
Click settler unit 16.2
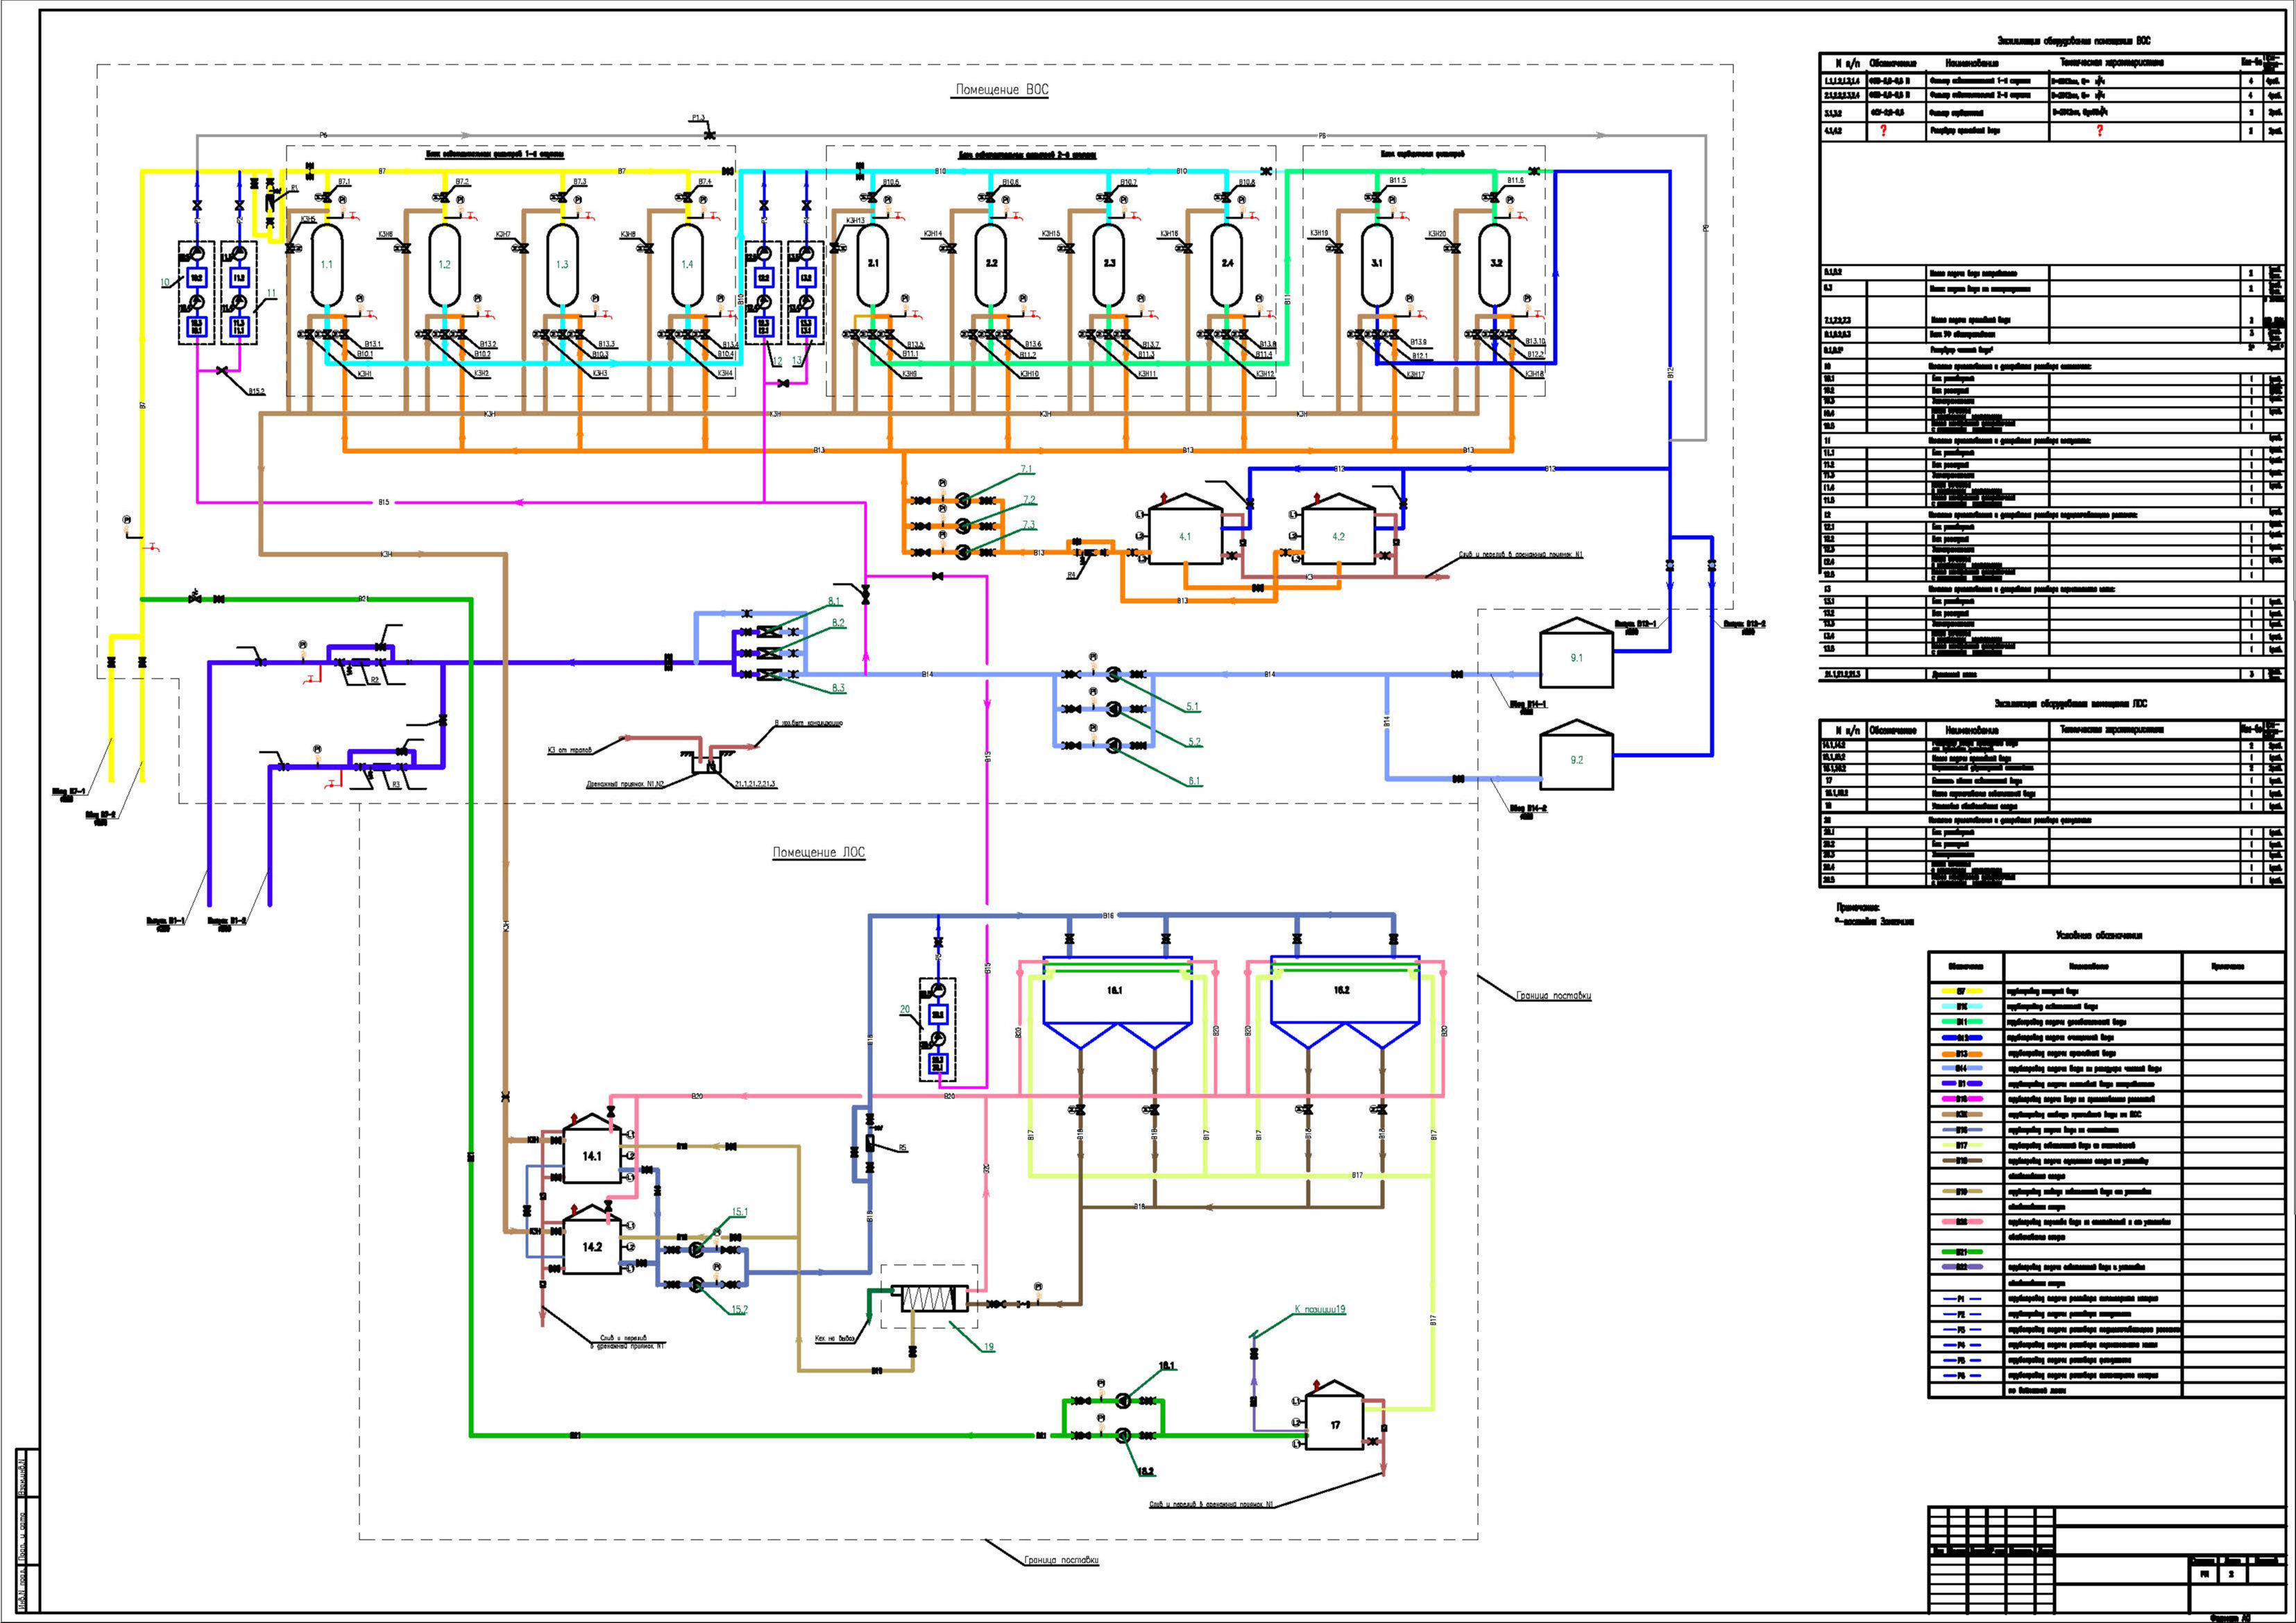1344,1001
